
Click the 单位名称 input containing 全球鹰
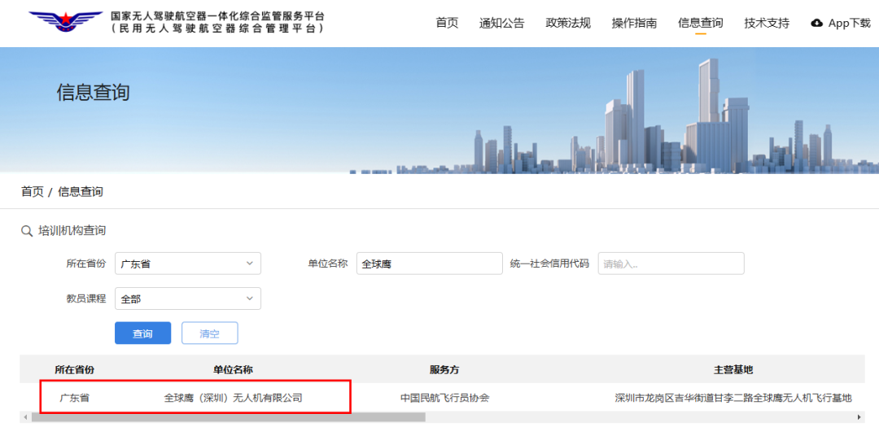coord(430,264)
